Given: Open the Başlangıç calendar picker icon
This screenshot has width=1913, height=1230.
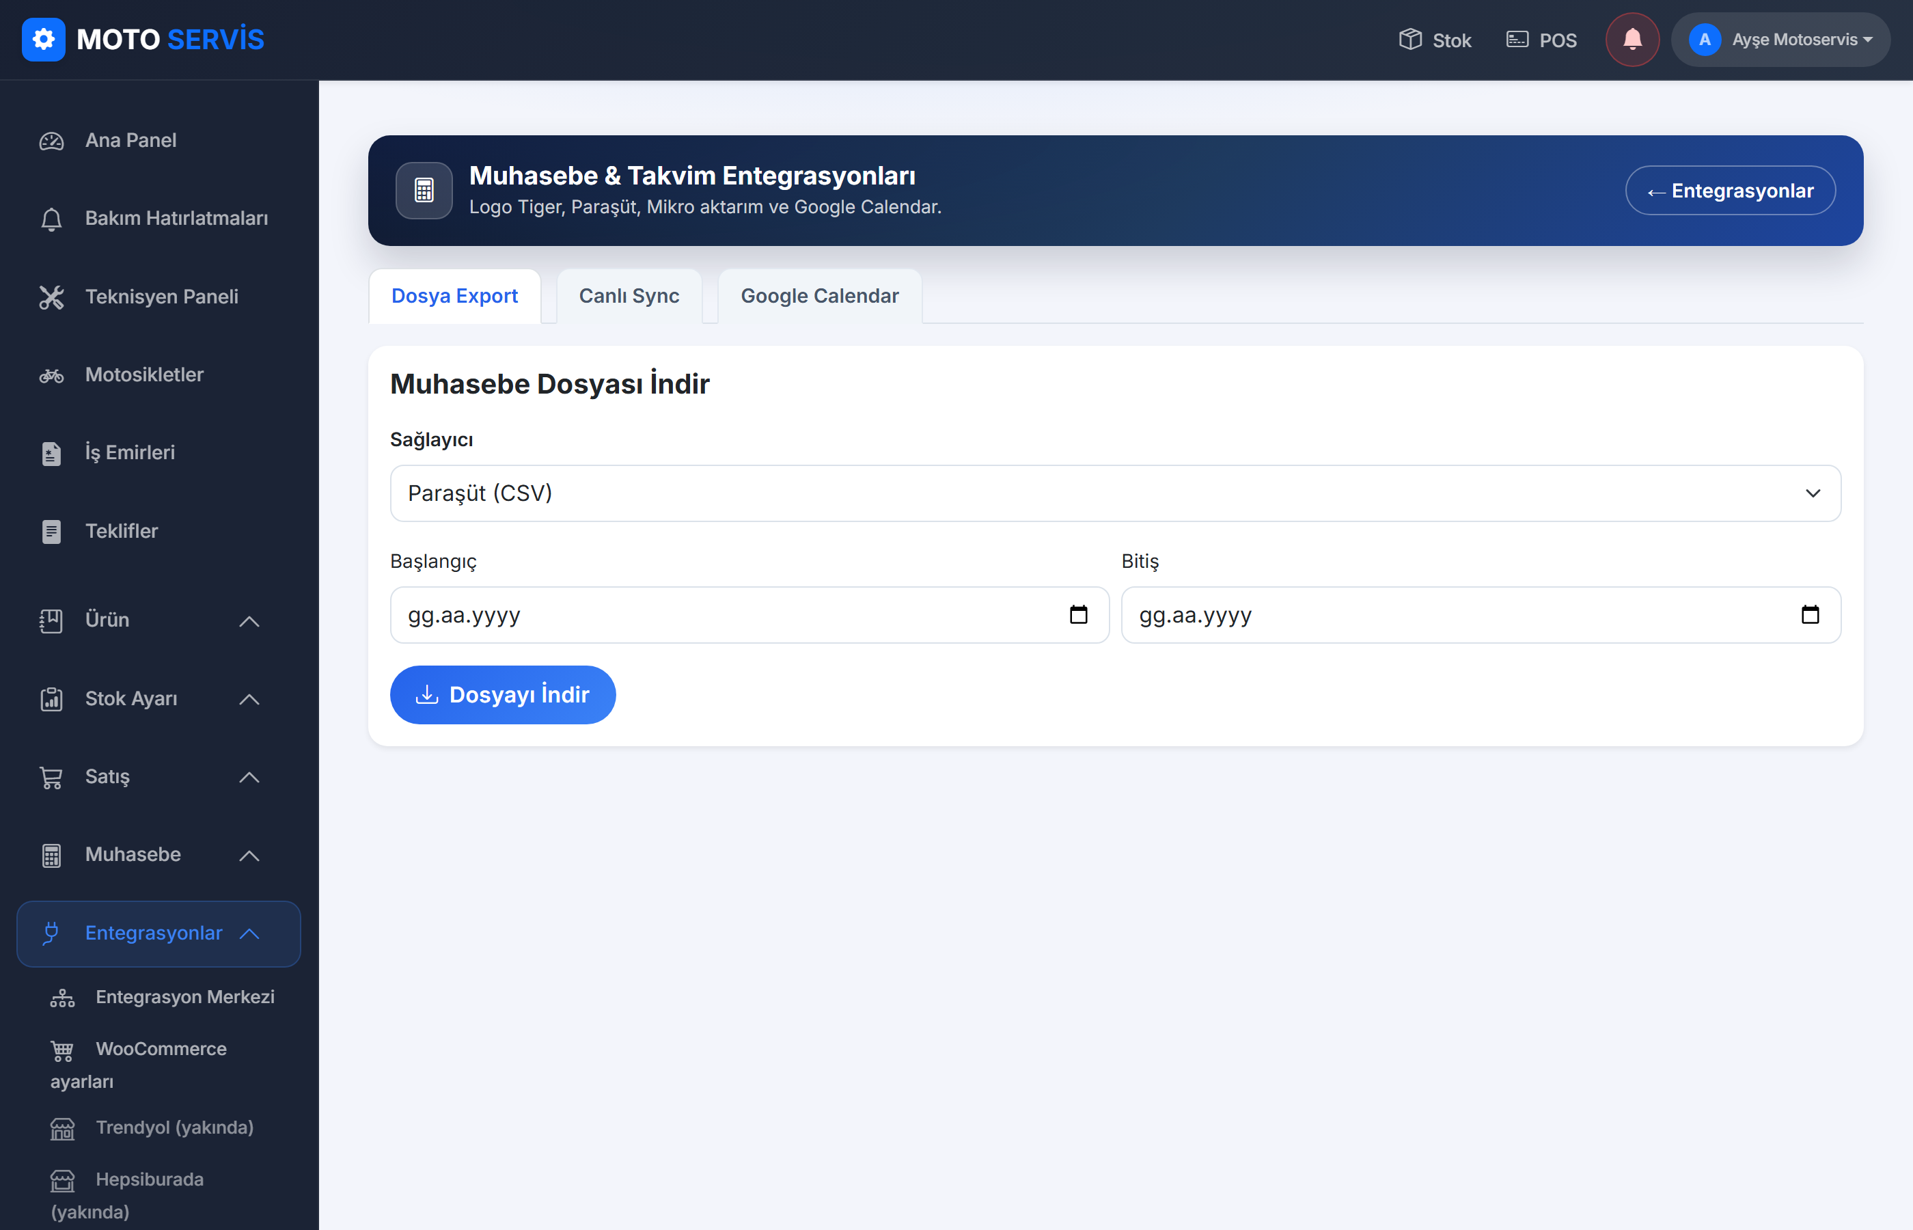Looking at the screenshot, I should click(1079, 614).
